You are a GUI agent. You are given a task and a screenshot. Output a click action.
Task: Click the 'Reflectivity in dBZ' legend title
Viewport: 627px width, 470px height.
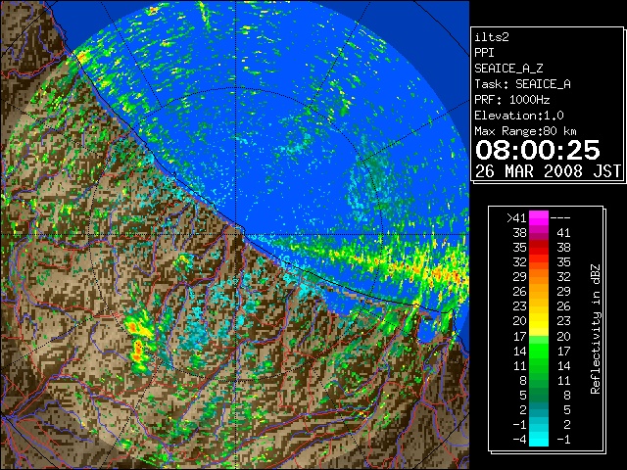point(596,329)
